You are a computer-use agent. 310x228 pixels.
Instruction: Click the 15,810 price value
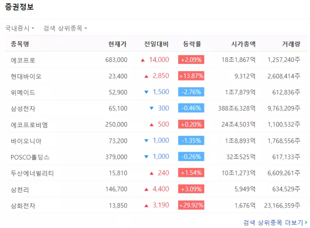coord(118,173)
